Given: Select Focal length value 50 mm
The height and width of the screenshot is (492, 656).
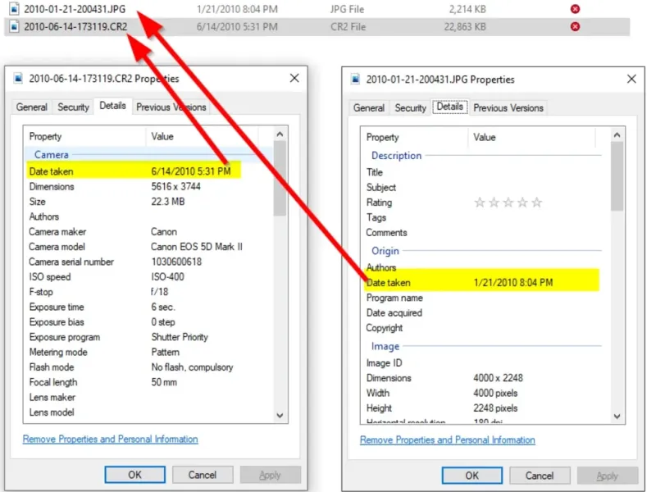Looking at the screenshot, I should tap(164, 382).
